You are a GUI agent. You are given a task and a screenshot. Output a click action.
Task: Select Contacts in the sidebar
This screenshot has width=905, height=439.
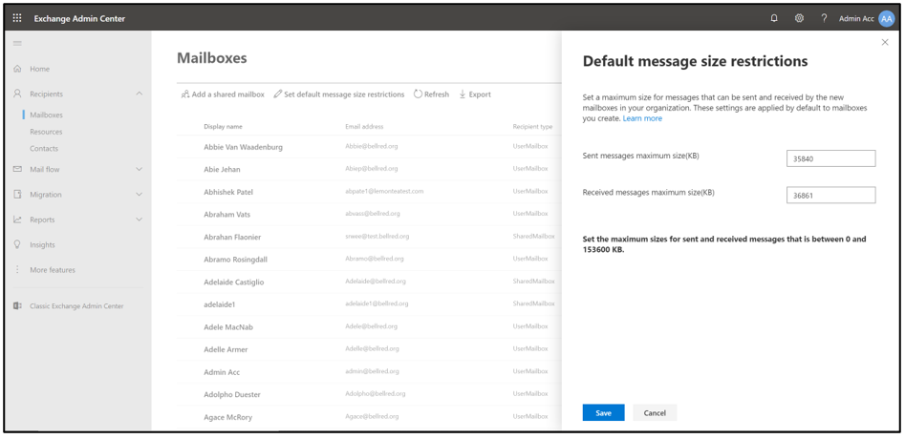click(x=44, y=148)
